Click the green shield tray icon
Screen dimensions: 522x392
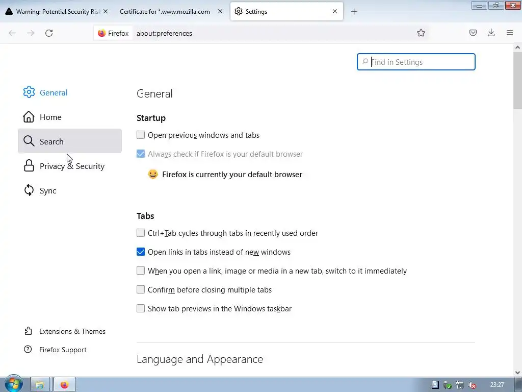(448, 385)
